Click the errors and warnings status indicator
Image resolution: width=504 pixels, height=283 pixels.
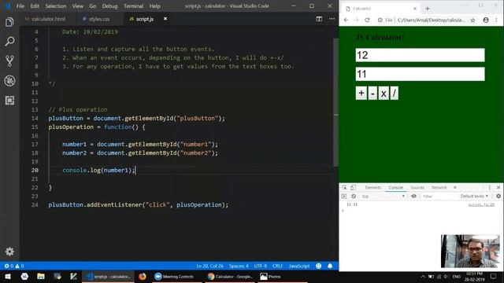[x=14, y=266]
